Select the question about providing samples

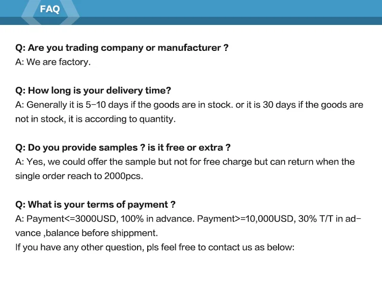(123, 148)
